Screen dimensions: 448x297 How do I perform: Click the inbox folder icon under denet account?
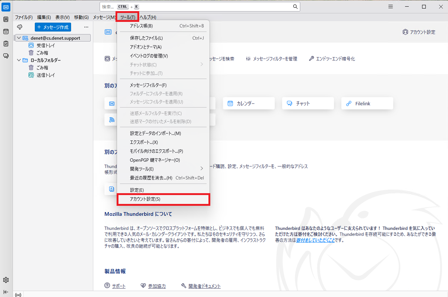point(31,45)
